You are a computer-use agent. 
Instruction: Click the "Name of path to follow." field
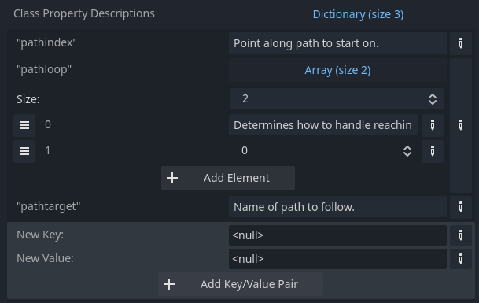tap(337, 207)
